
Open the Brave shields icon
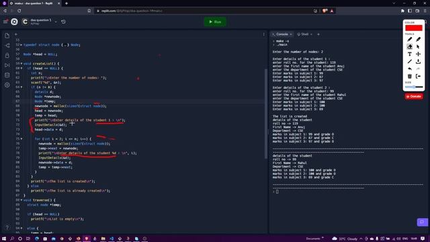(325, 11)
